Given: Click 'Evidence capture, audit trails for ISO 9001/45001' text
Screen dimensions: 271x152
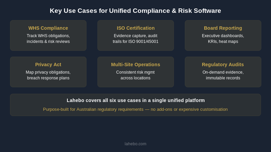Looking at the screenshot, I should click(x=135, y=39).
